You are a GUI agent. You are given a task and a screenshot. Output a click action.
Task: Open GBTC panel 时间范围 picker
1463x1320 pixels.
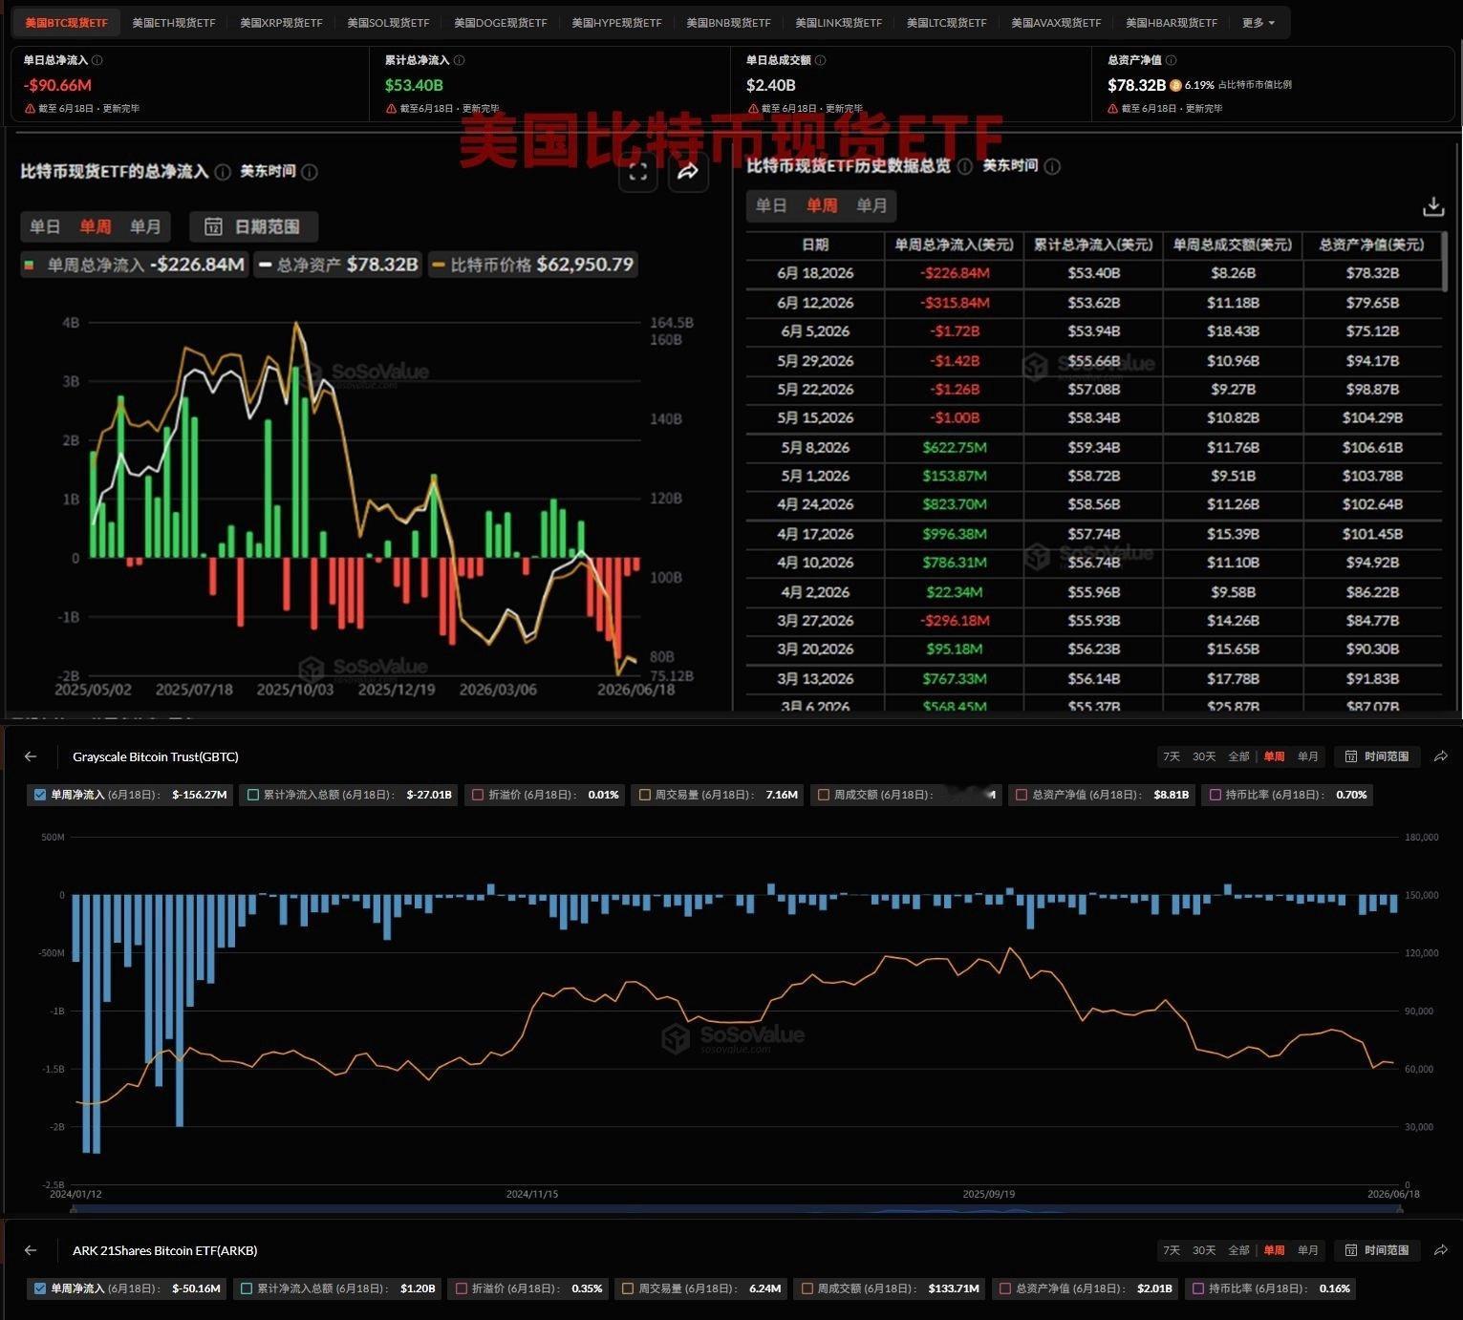pyautogui.click(x=1377, y=756)
